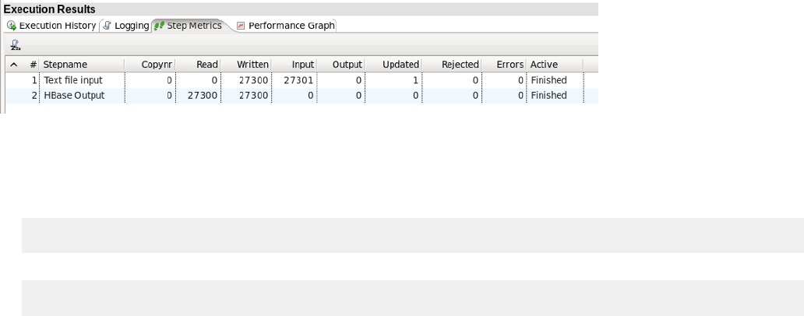Open the Performance Graph tab
This screenshot has width=804, height=316.
point(291,26)
